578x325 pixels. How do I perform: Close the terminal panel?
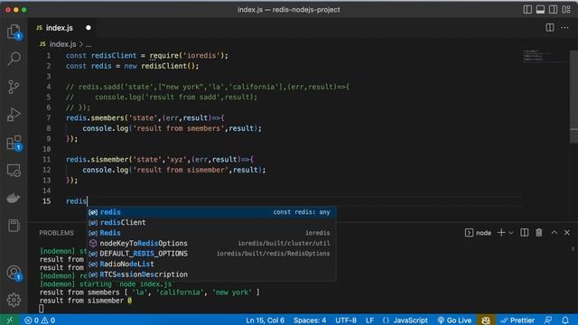567,233
